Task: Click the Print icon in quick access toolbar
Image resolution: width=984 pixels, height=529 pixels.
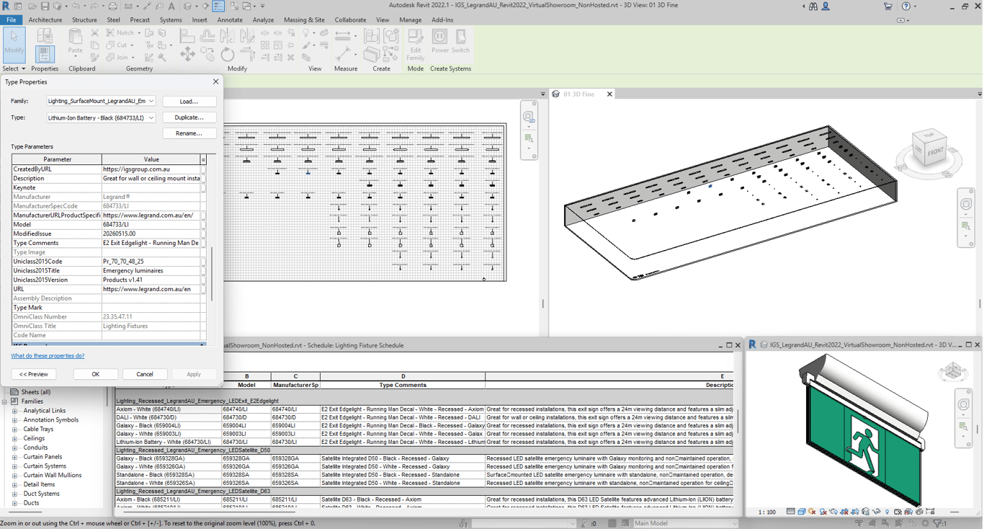Action: 112,6
